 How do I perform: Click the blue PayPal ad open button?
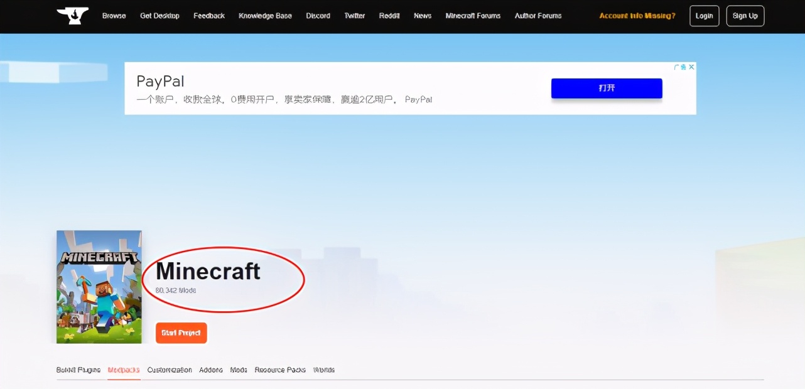pos(607,88)
